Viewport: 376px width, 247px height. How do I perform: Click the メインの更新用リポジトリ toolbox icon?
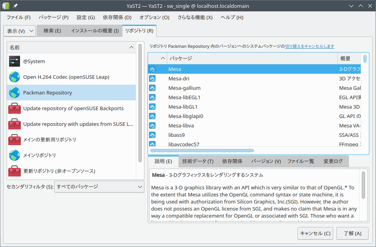point(15,140)
